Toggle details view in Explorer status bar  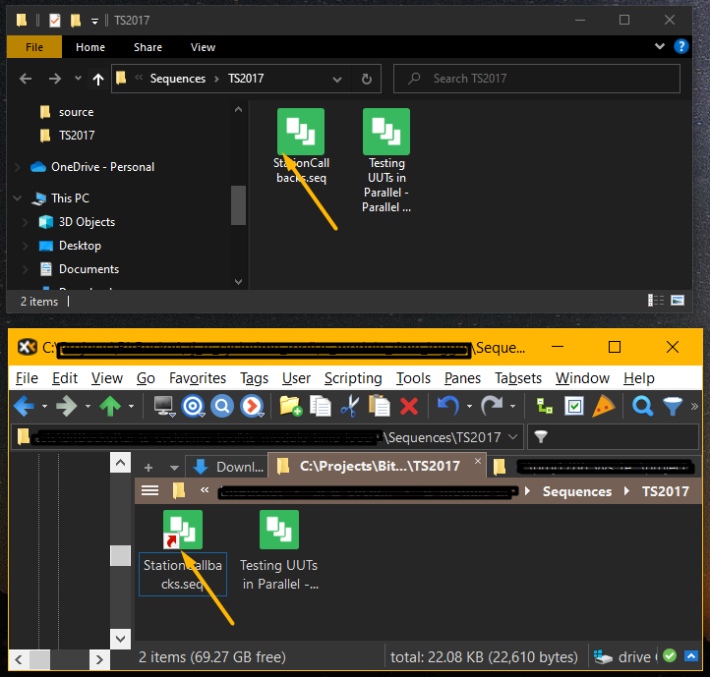coord(656,301)
